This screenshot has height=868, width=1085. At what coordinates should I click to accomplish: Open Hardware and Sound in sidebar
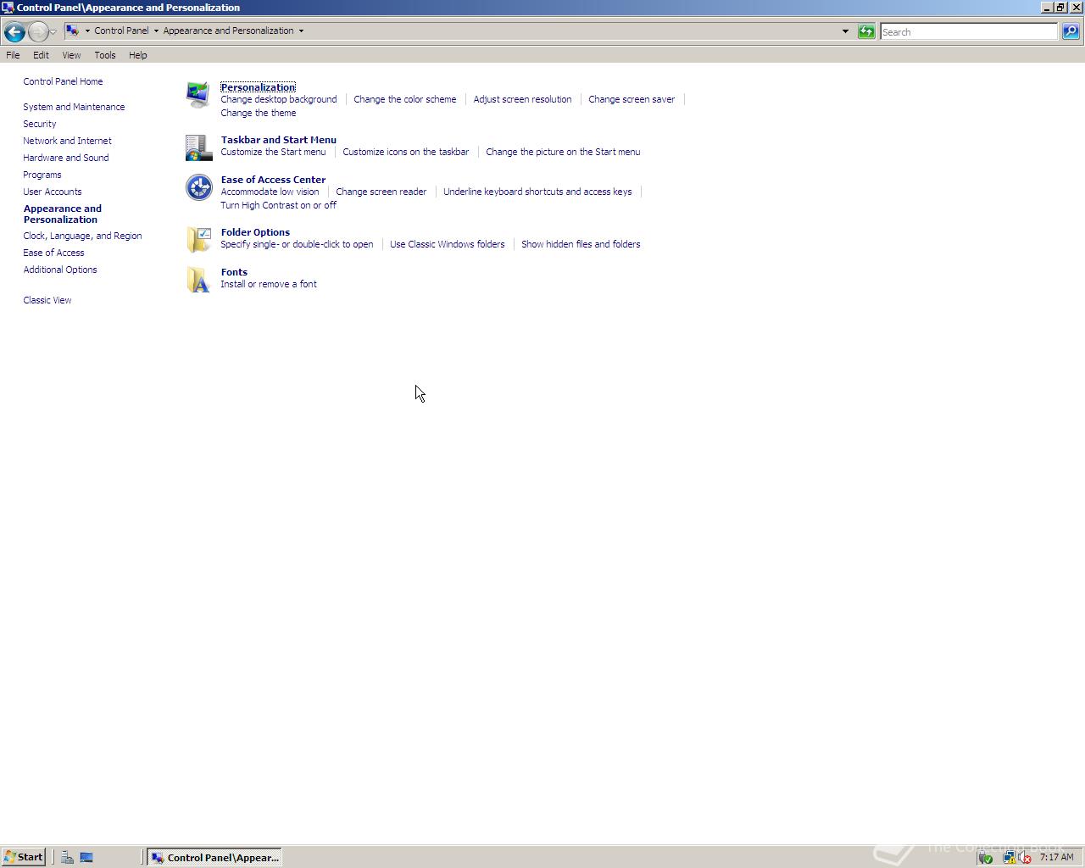66,158
